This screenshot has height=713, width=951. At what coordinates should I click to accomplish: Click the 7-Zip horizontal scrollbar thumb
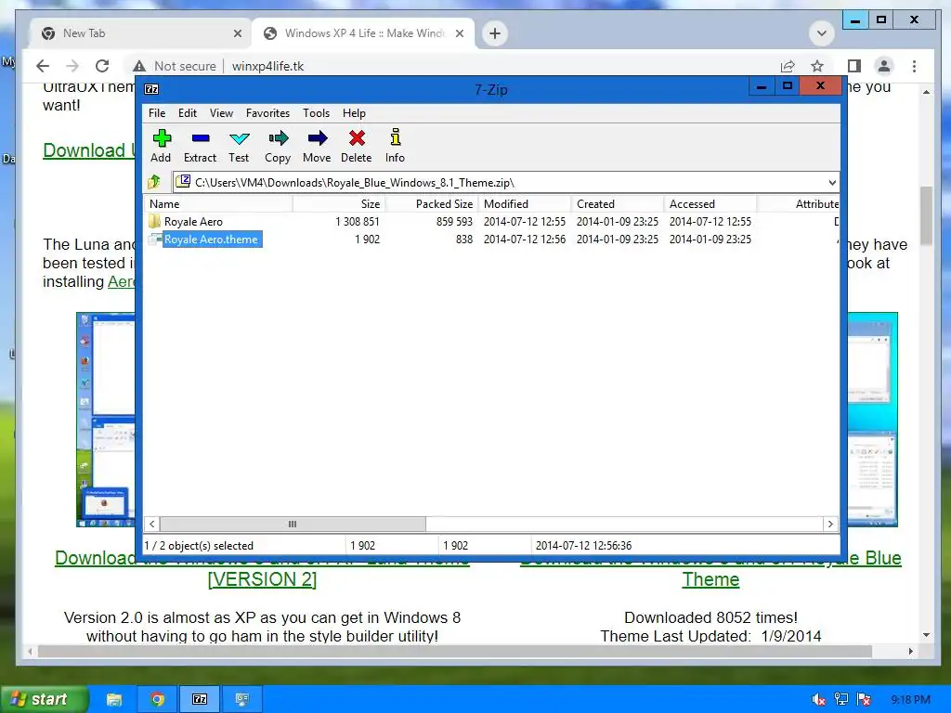click(x=293, y=524)
